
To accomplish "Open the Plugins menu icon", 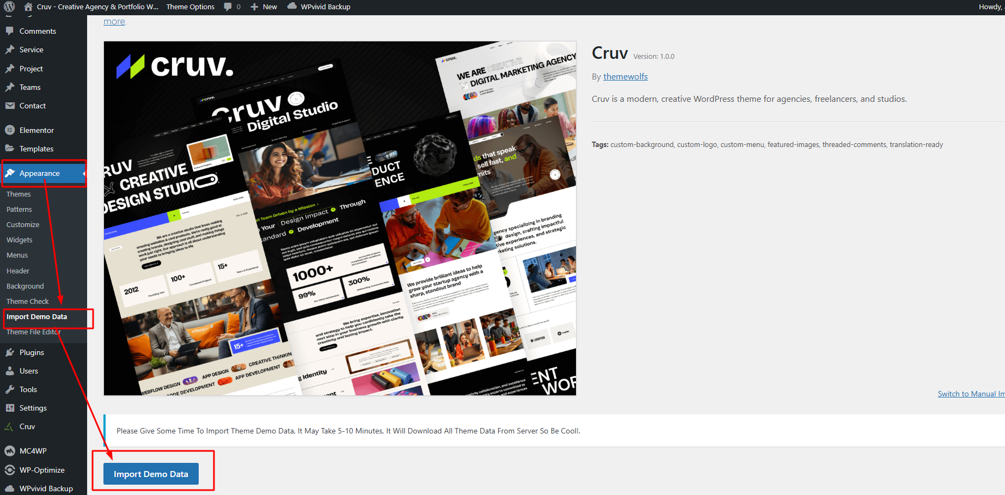I will coord(10,352).
